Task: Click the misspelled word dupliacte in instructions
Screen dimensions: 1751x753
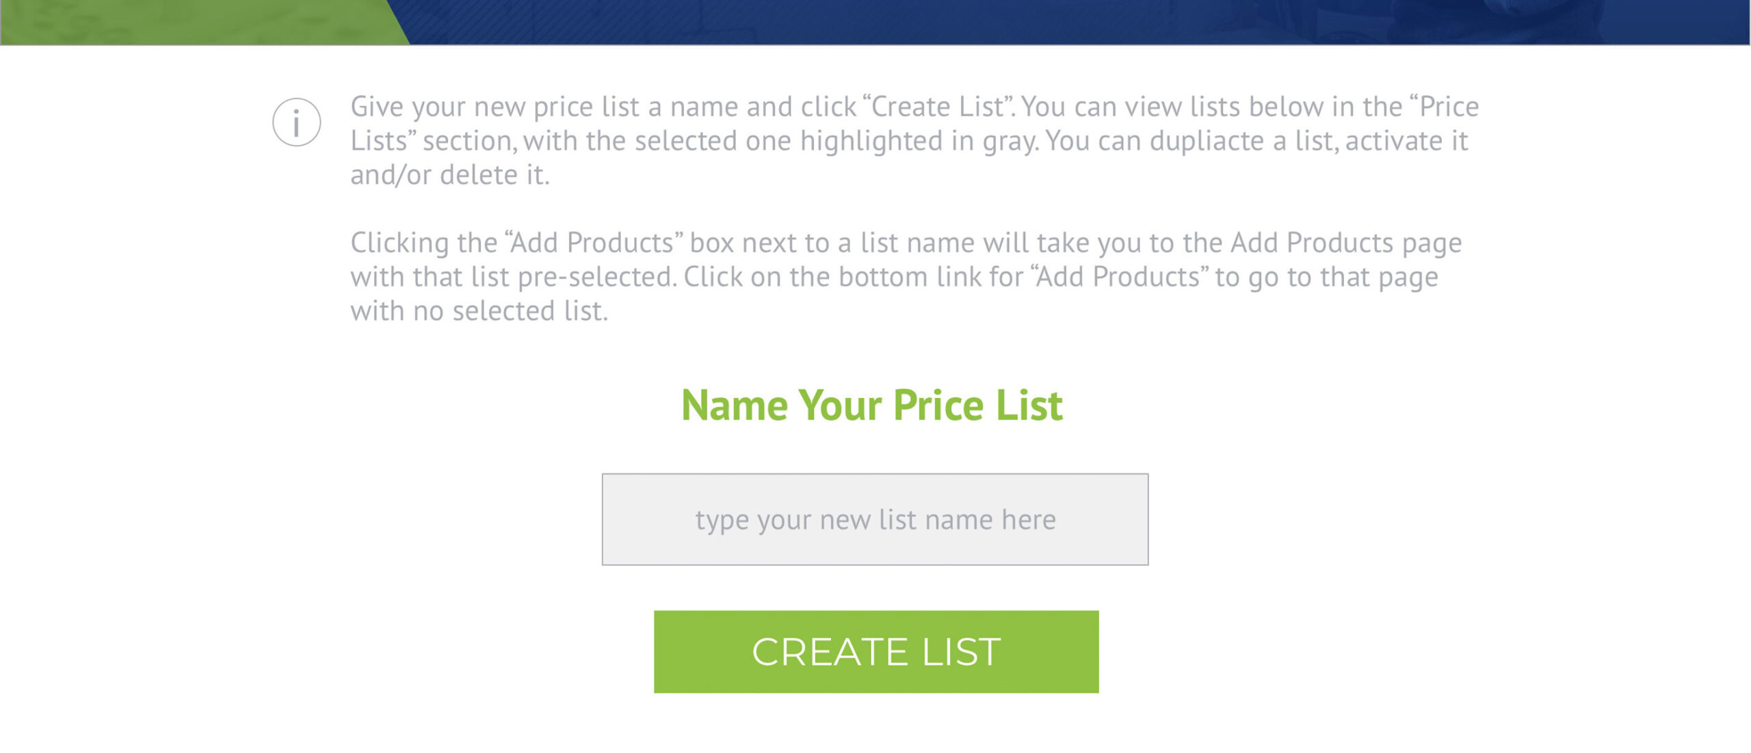Action: (1207, 141)
